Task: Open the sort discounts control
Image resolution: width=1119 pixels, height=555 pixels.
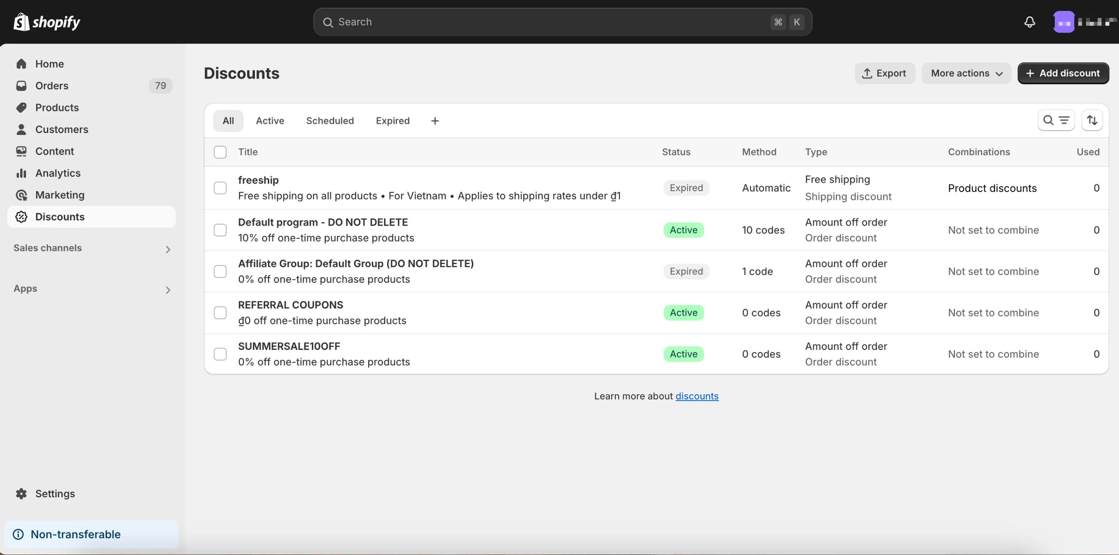Action: [x=1092, y=120]
